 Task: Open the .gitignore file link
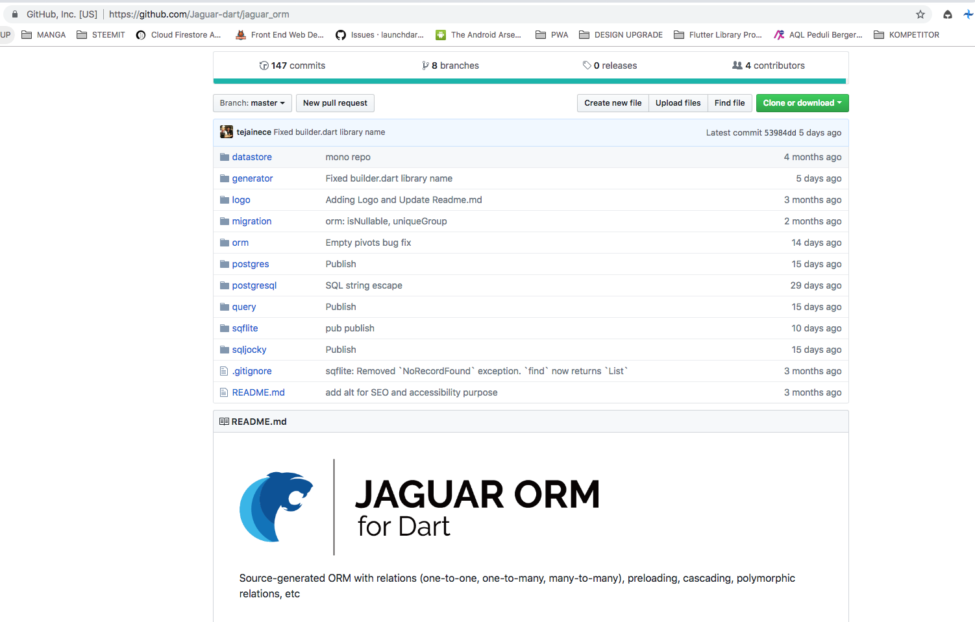tap(252, 371)
